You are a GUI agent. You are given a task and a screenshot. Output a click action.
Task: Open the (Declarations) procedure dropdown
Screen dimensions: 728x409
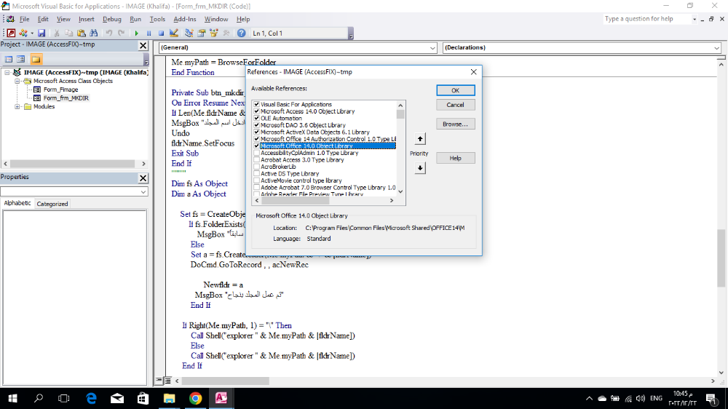(716, 48)
